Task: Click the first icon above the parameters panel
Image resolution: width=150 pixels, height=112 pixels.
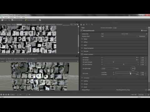Action: 81,25
